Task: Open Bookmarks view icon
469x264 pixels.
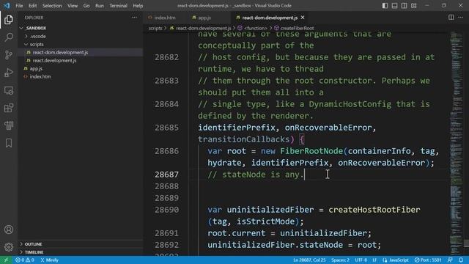Action: 9,143
